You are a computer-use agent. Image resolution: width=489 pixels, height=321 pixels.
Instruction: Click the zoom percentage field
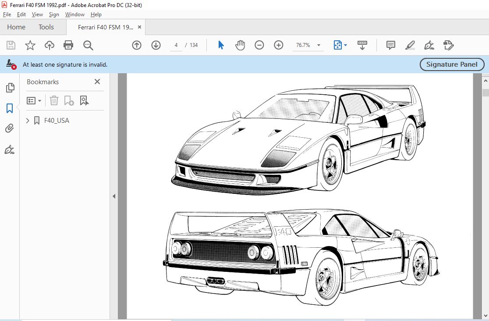click(x=303, y=45)
